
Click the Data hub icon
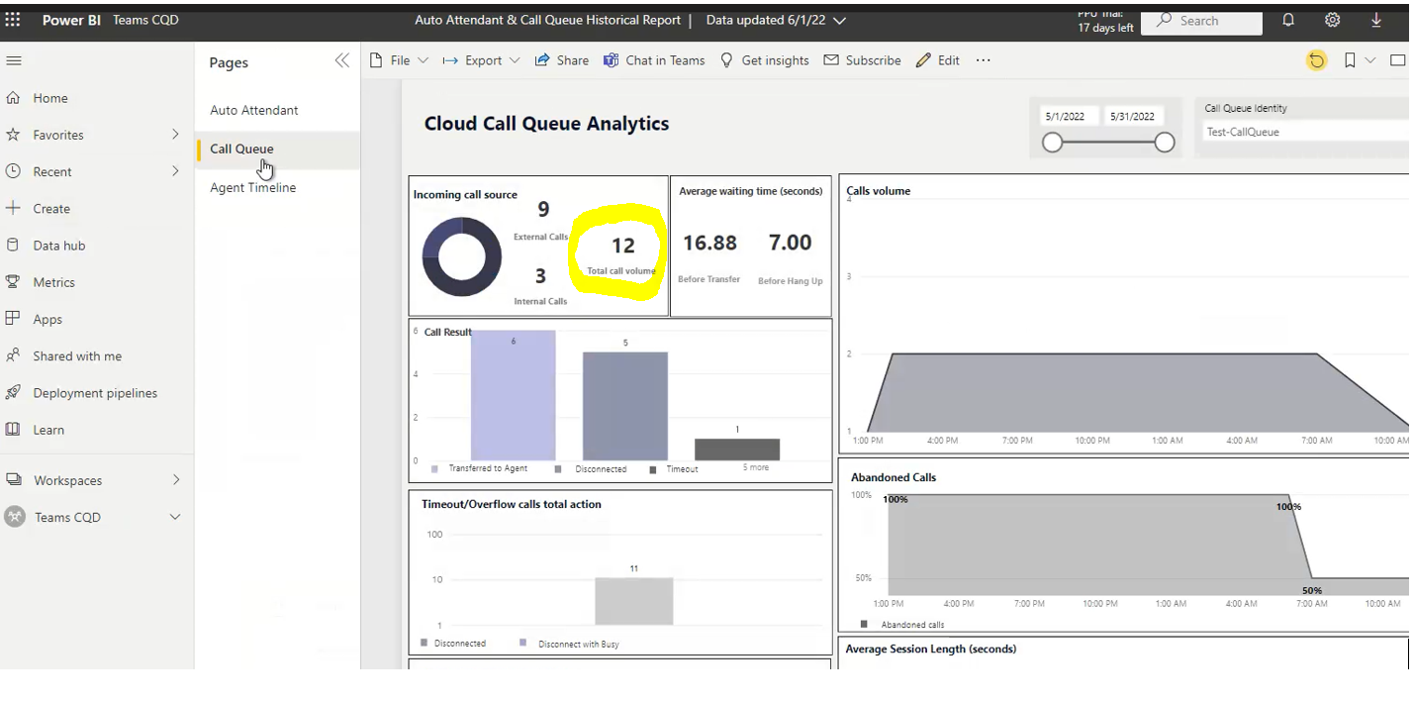(13, 245)
